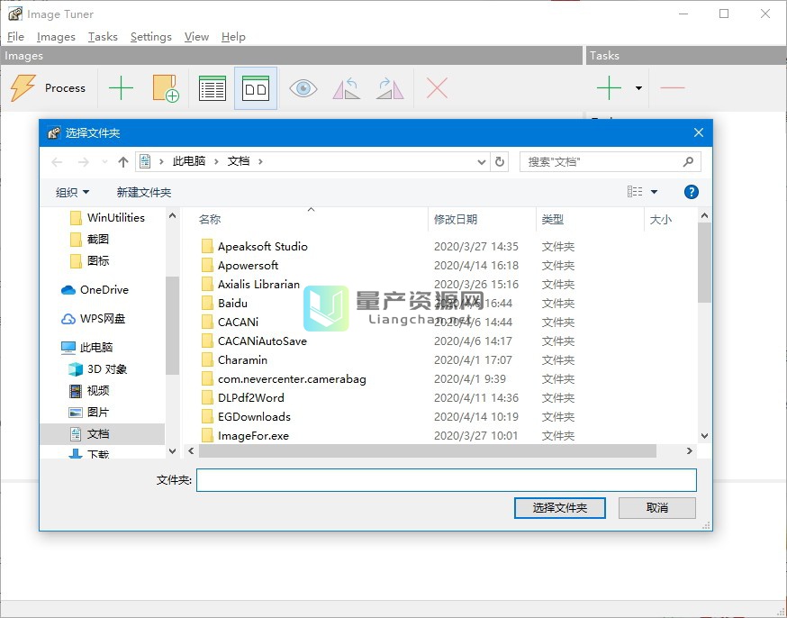Click 此电脑 in the address bar
The height and width of the screenshot is (618, 787).
(189, 161)
